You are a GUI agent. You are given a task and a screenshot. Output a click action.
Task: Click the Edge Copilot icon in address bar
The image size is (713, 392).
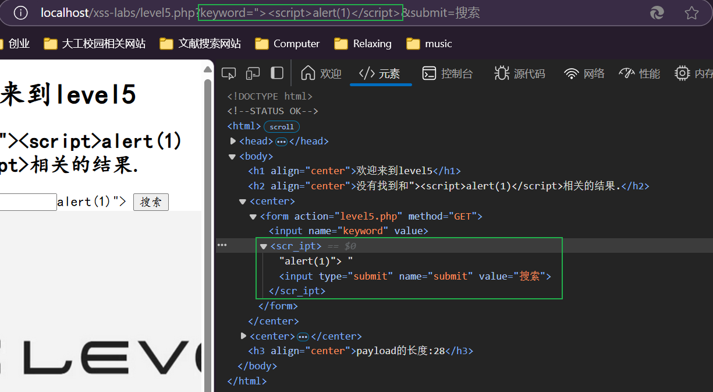click(657, 13)
